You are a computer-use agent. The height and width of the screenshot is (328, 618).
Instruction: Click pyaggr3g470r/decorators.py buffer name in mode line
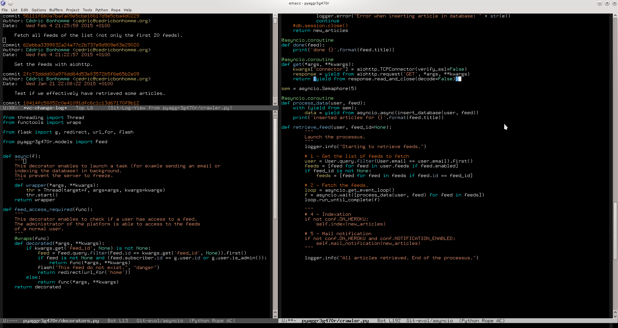[61, 321]
